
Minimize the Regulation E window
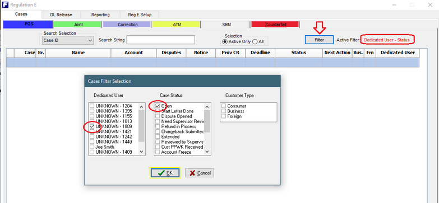[x=394, y=4]
